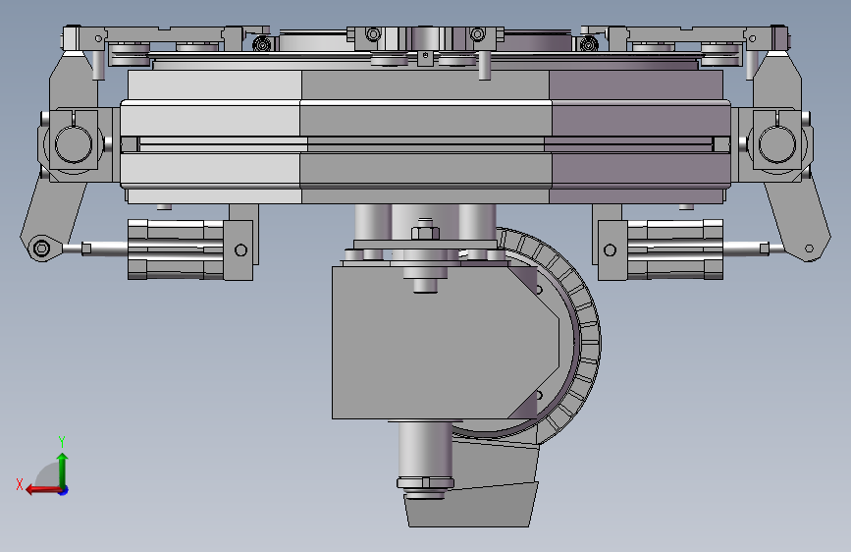Select the vertical shaft below the gearbox

click(x=425, y=450)
